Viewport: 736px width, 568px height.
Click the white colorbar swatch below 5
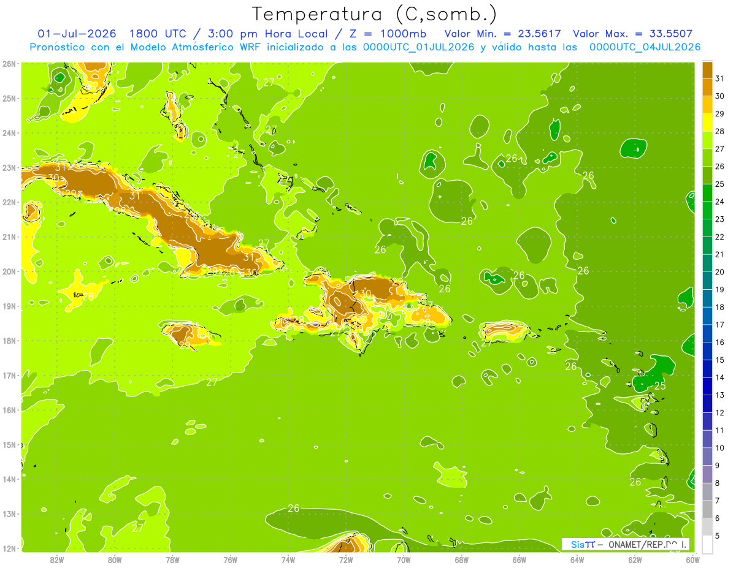click(707, 544)
